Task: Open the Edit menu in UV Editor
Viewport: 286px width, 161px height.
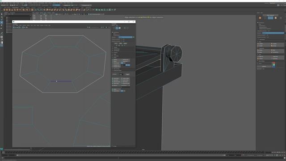Action: click(x=14, y=25)
